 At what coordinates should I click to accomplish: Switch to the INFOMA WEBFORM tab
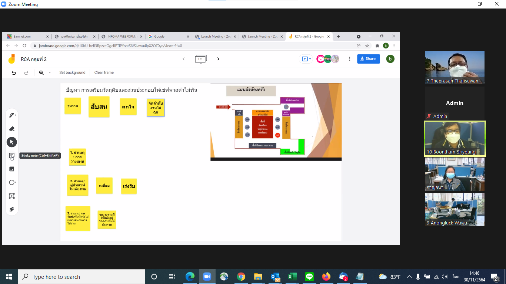(120, 37)
